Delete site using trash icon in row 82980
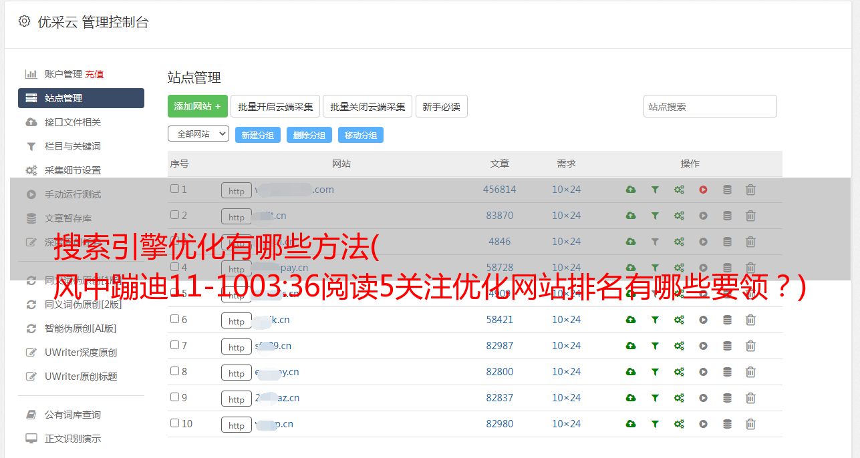The width and height of the screenshot is (860, 458). tap(750, 424)
